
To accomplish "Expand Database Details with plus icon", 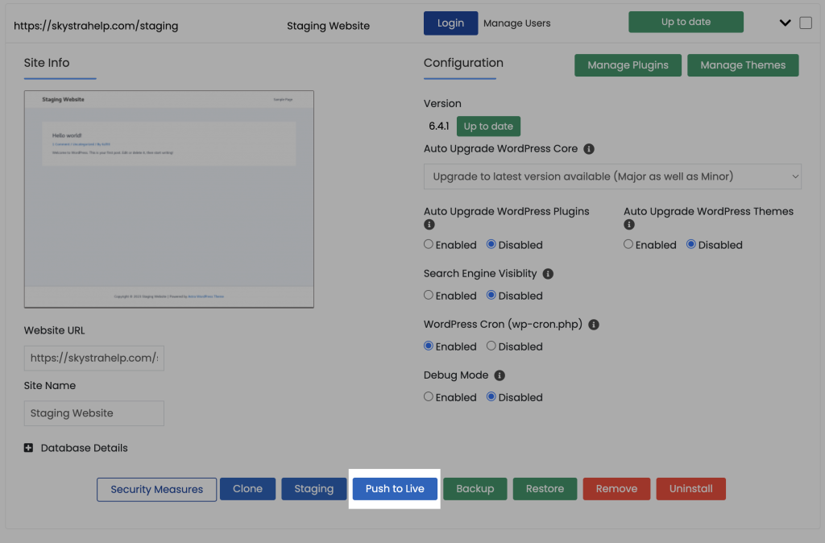I will (29, 448).
